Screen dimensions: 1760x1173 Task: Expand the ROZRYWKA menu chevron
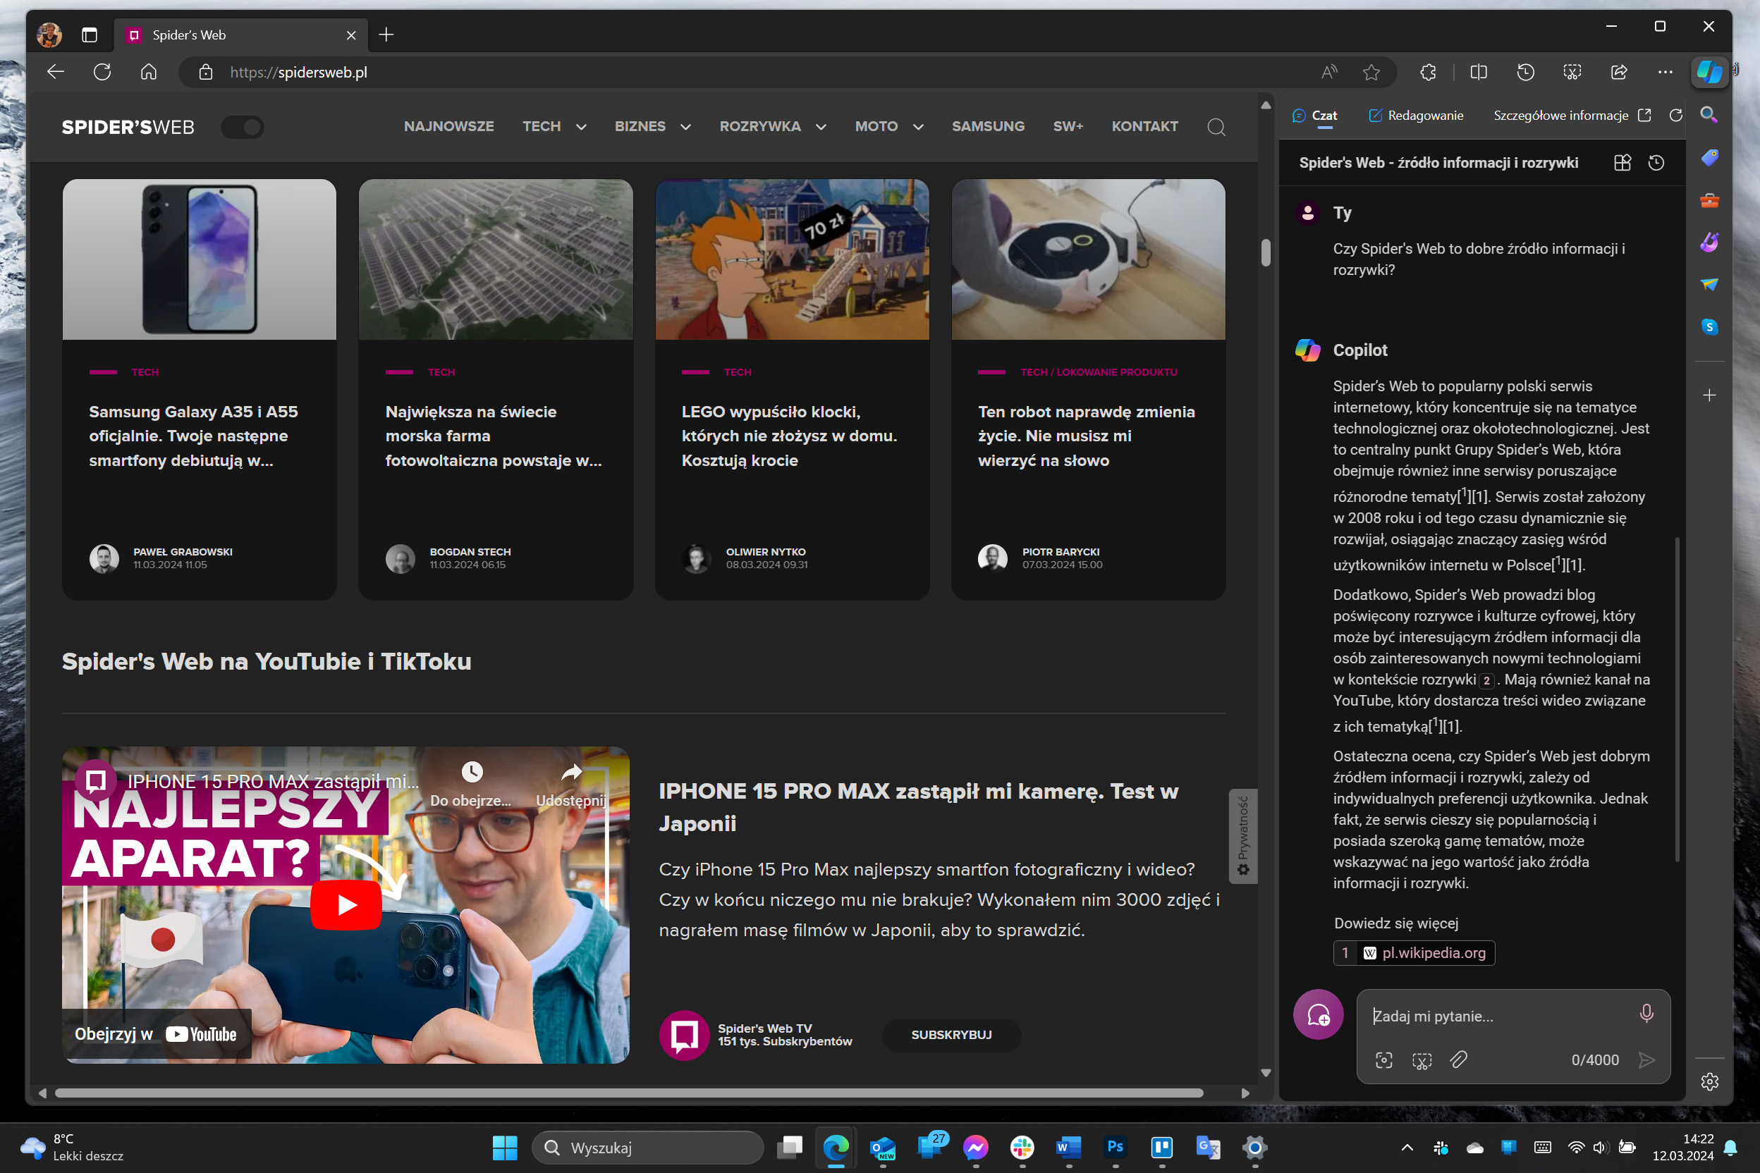coord(820,127)
